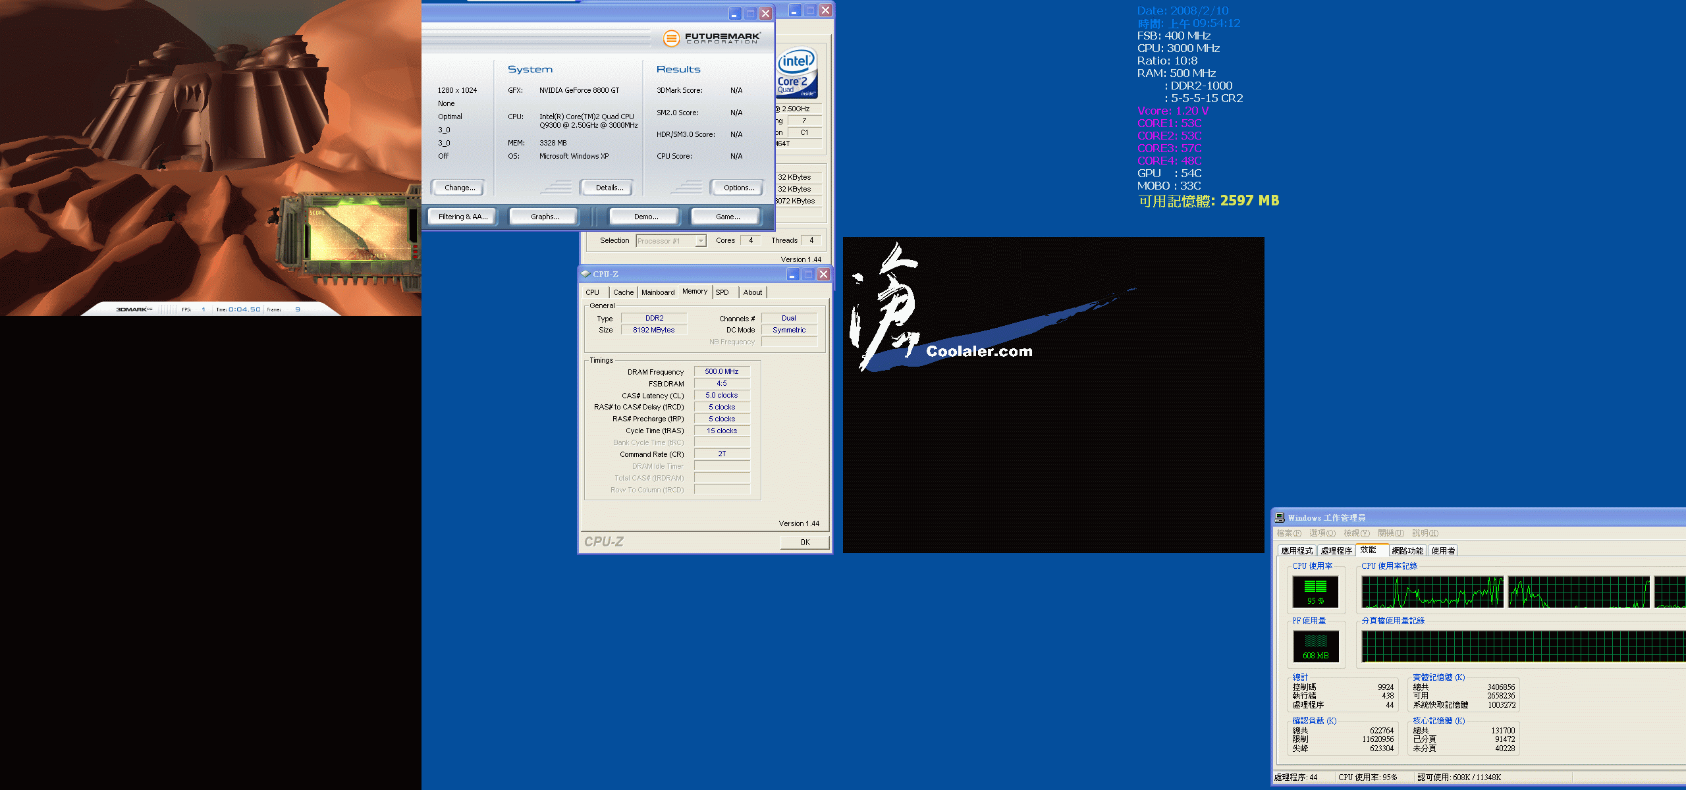The width and height of the screenshot is (1686, 790).
Task: Click the Command Rate value 2T
Action: [x=722, y=454]
